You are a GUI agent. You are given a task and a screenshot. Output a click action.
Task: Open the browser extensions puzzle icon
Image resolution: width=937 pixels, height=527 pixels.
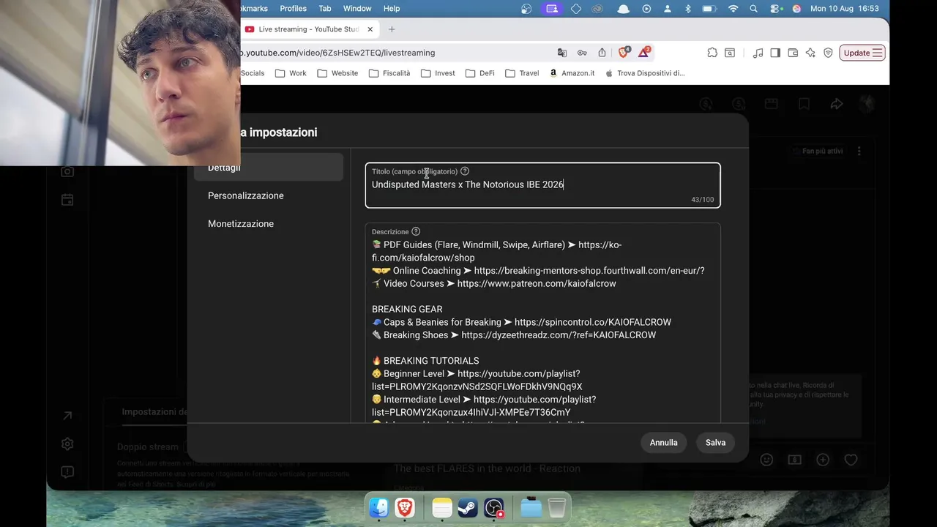tap(712, 53)
